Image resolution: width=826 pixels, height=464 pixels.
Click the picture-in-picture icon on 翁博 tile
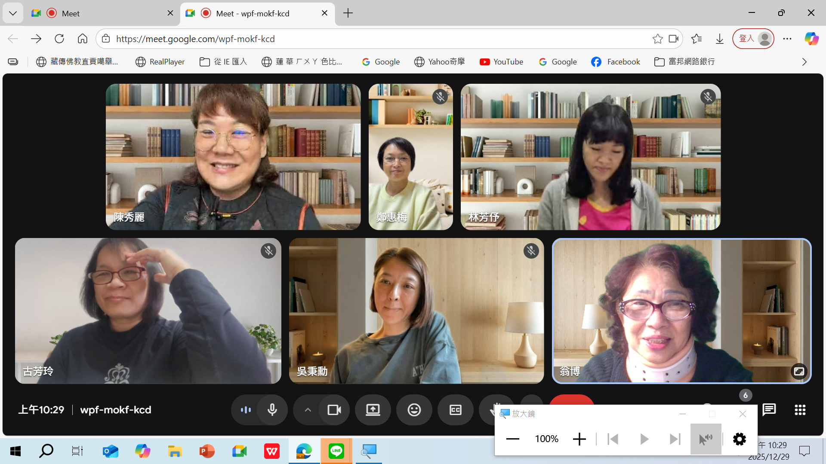click(799, 371)
